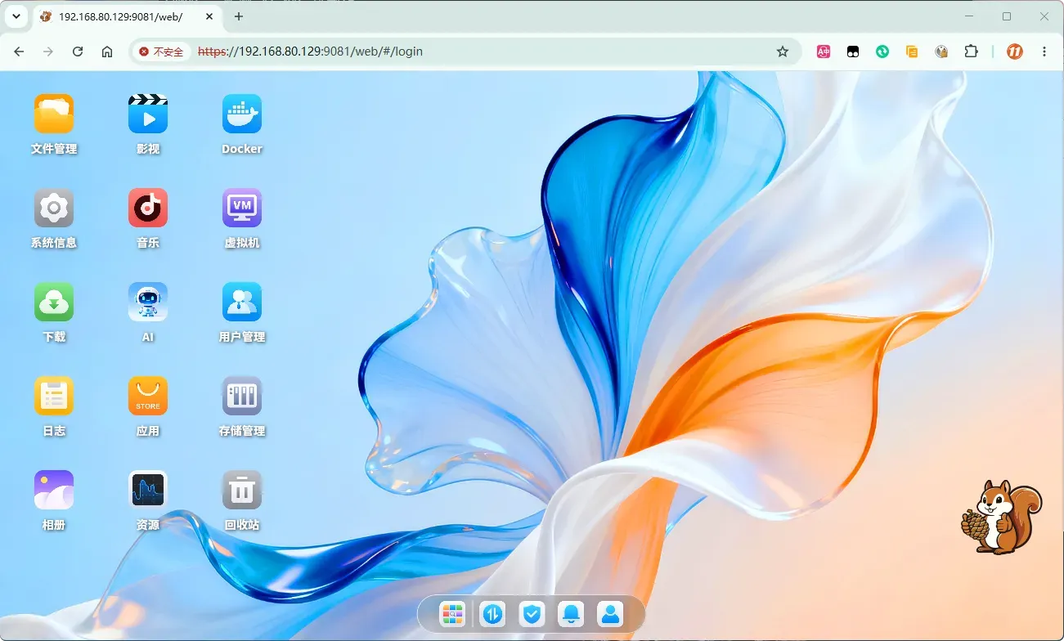This screenshot has width=1064, height=641.
Task: Click the browser back arrow
Action: pyautogui.click(x=19, y=52)
